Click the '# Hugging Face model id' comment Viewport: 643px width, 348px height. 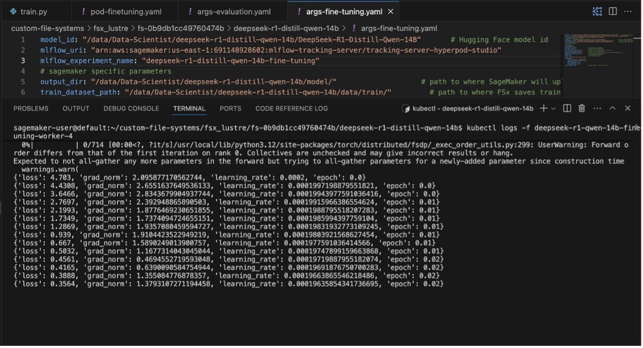pos(499,40)
